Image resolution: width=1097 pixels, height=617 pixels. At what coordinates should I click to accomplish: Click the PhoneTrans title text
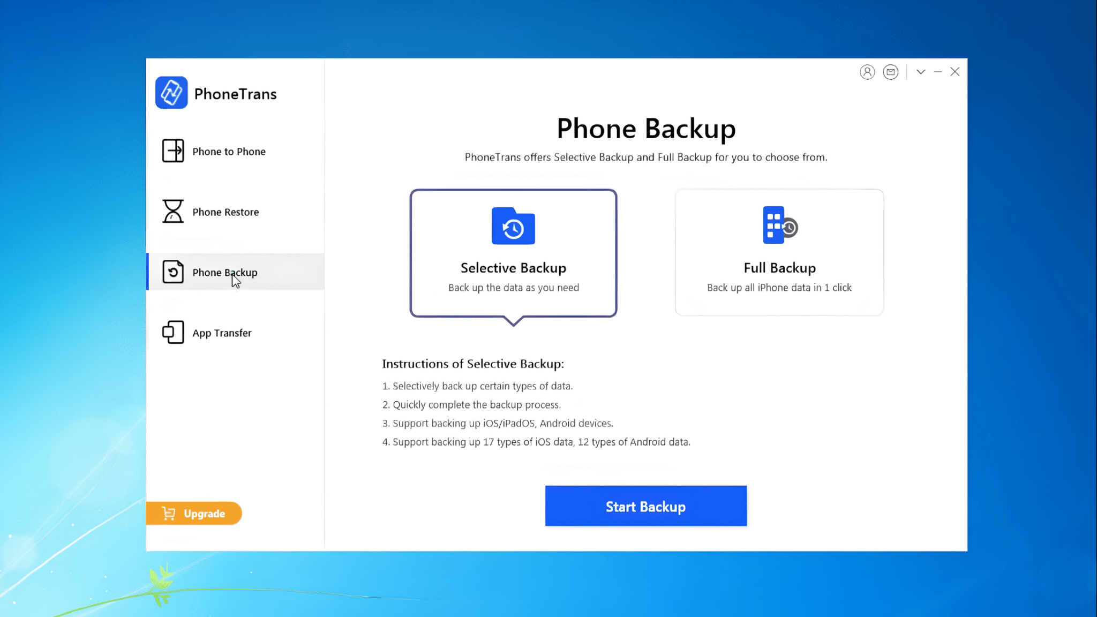point(235,94)
